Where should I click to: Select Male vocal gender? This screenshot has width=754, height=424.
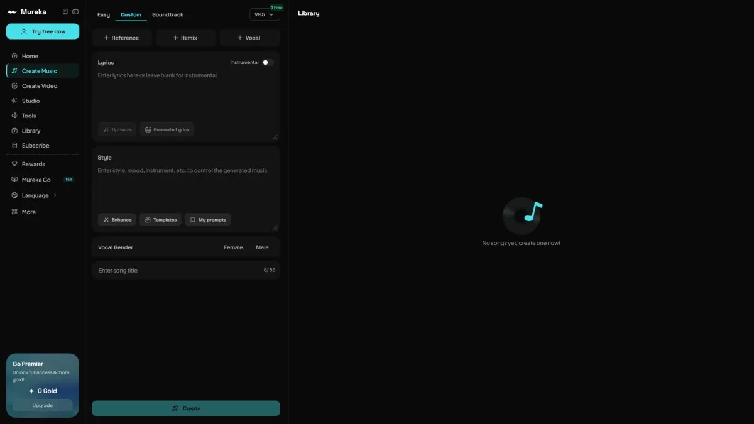262,247
